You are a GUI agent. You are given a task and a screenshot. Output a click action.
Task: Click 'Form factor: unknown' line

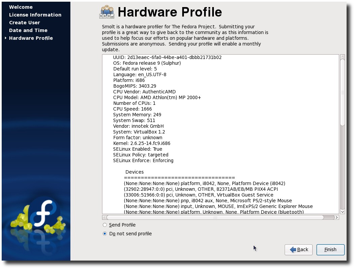138,138
